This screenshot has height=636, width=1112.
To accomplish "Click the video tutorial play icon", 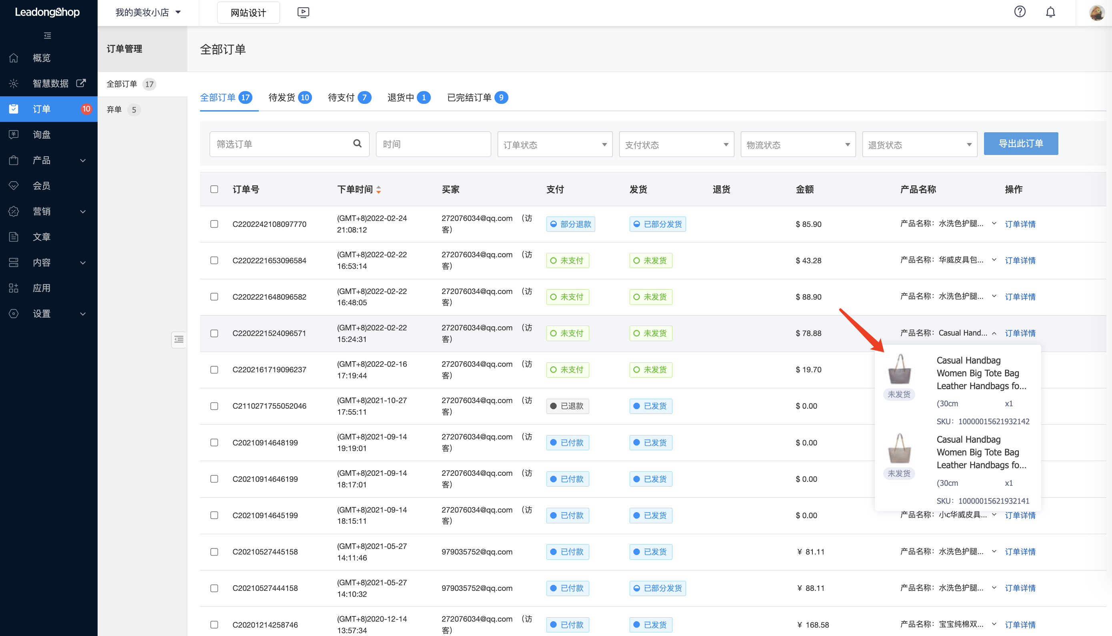I will [x=303, y=12].
